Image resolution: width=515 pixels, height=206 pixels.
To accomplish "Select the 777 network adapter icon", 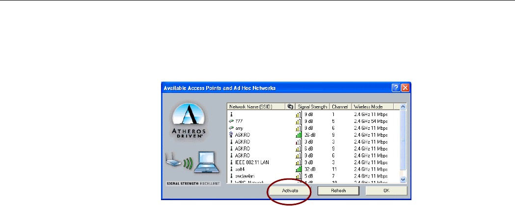I will pos(231,121).
